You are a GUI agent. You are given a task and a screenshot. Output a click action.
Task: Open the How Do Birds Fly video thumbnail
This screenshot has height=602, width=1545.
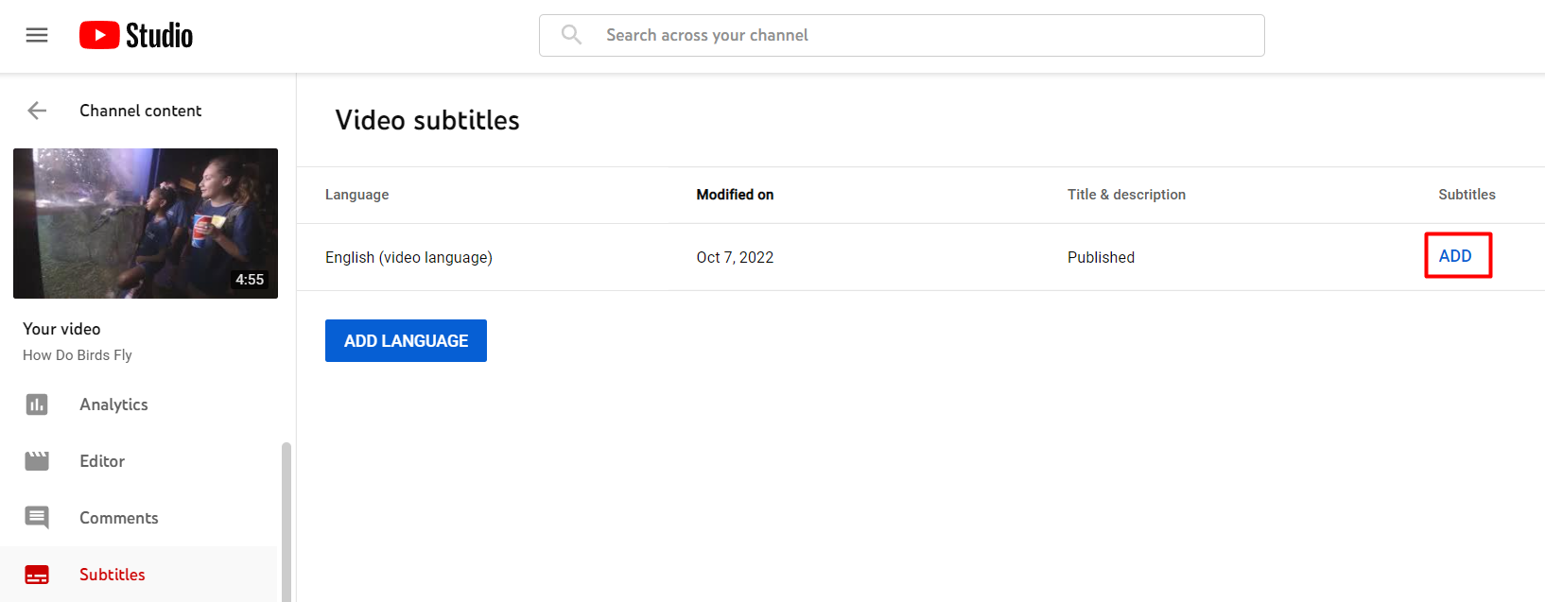pyautogui.click(x=146, y=223)
